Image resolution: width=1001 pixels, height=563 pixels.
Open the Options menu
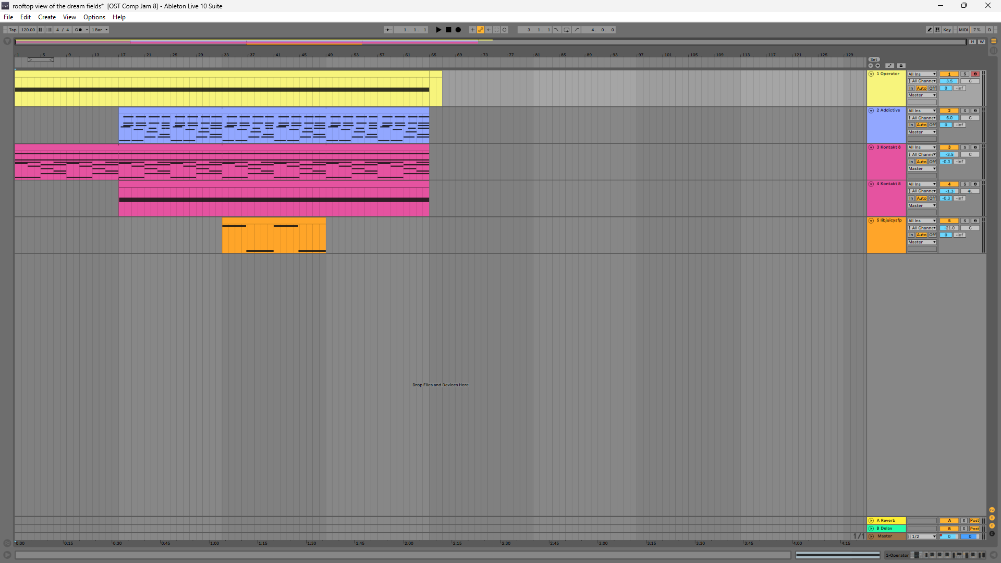[94, 17]
